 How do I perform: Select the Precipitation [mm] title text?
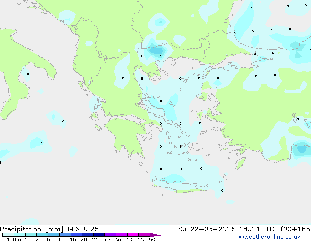(32, 229)
